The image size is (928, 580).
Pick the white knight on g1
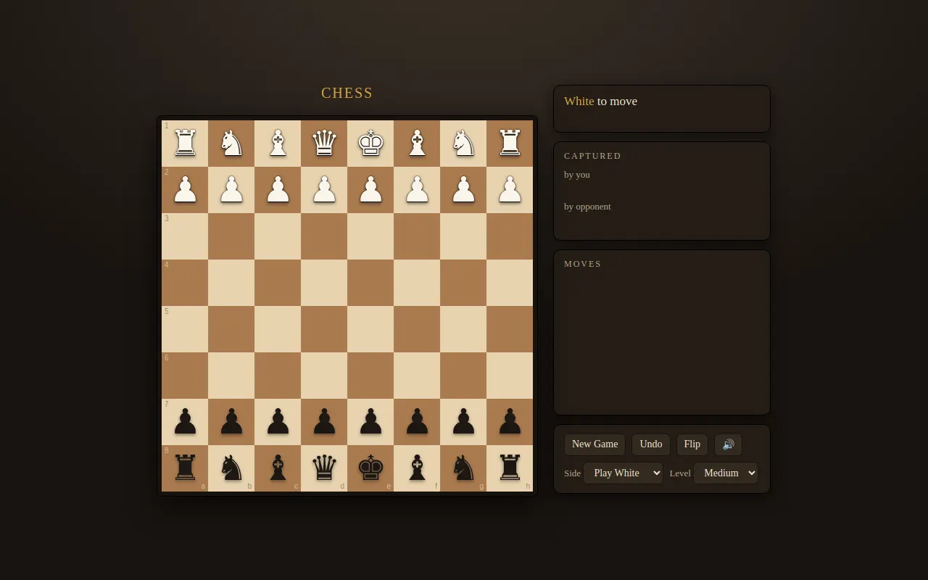pyautogui.click(x=463, y=144)
